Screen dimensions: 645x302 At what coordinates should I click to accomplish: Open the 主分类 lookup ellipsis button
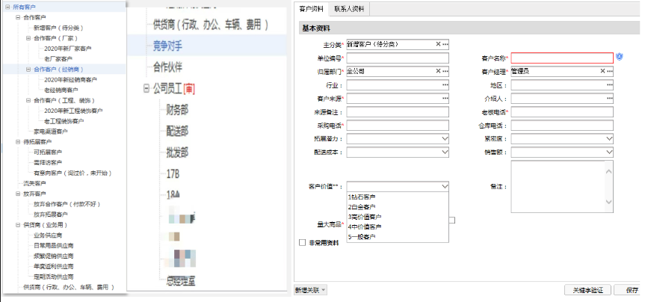click(x=445, y=44)
